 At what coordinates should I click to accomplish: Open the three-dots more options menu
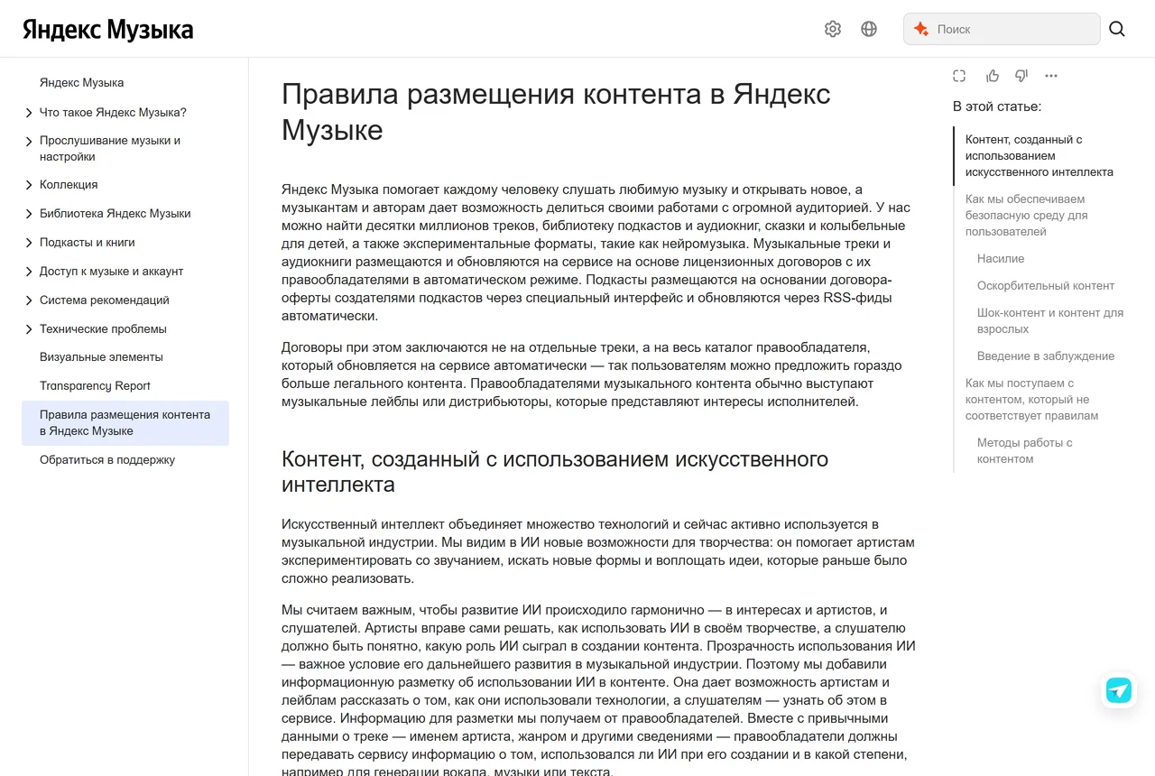[1051, 76]
